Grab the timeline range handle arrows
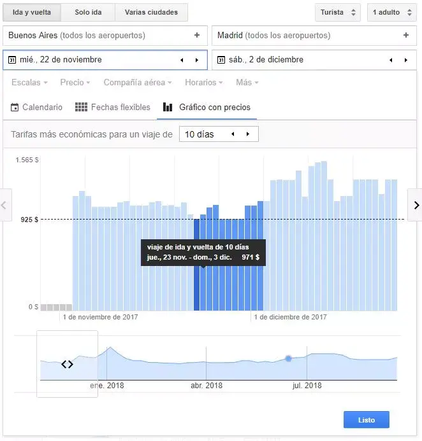422x441 pixels. tap(67, 365)
